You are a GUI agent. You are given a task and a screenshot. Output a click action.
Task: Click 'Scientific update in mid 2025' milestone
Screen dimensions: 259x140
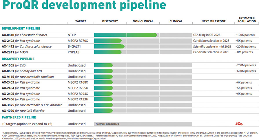point(212,47)
